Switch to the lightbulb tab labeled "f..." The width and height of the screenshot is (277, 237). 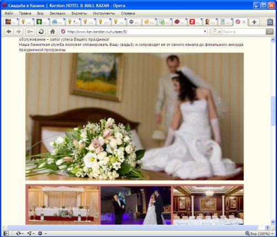click(73, 22)
